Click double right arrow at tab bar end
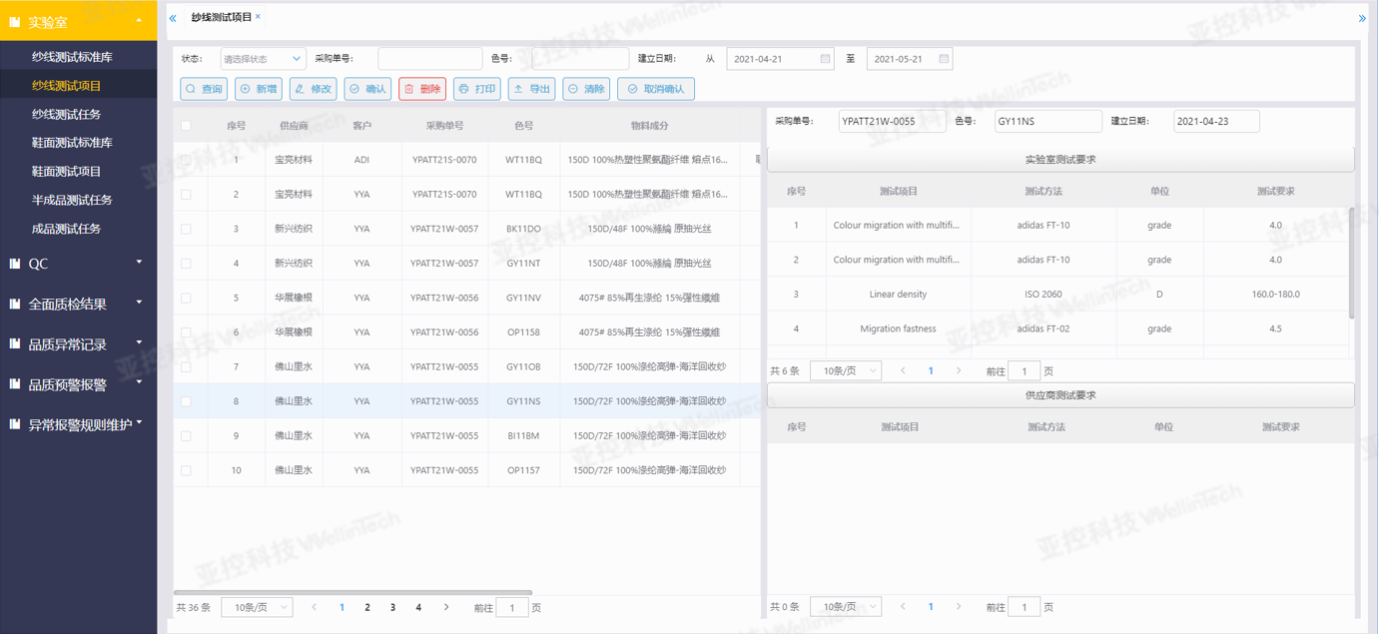 [x=1362, y=18]
